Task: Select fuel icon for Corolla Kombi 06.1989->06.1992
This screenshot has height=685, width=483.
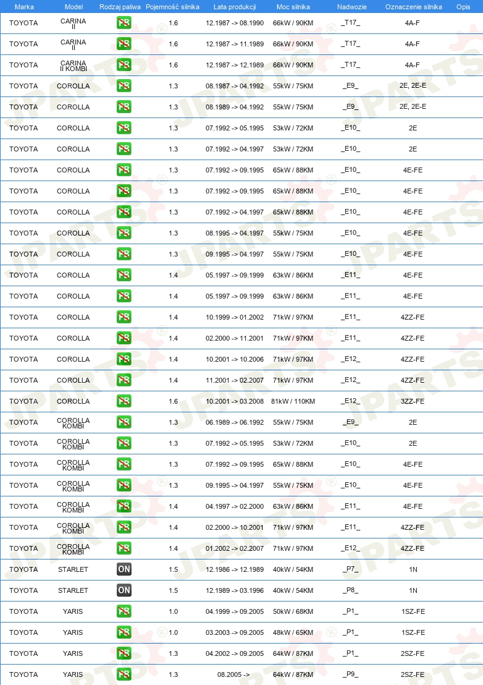Action: [124, 422]
